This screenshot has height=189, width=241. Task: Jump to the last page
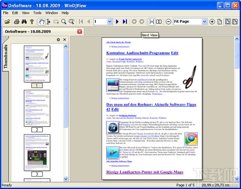tap(125, 22)
